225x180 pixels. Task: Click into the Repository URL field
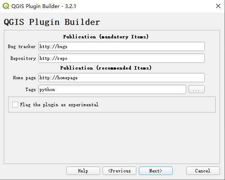coord(122,58)
